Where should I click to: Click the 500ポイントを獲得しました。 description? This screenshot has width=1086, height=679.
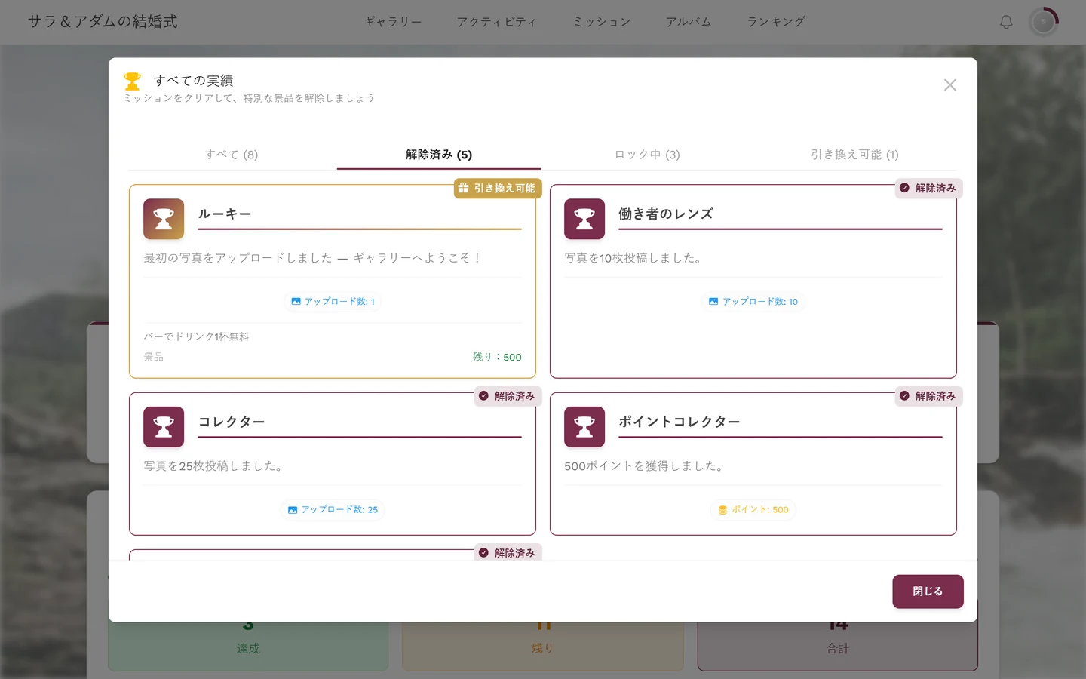pos(646,466)
